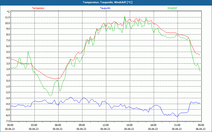
Task: Click the 5,0 y-axis value
Action: (8, 52)
